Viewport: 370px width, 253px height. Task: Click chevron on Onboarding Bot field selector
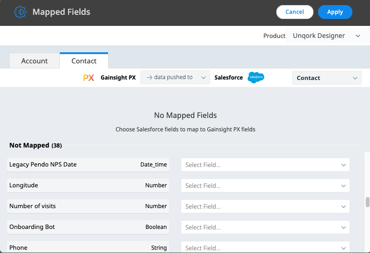click(x=343, y=228)
